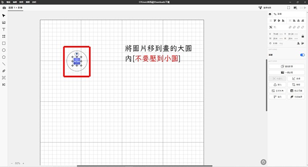The width and height of the screenshot is (308, 167).
Task: Click the one-click background removal button
Action: (286, 72)
